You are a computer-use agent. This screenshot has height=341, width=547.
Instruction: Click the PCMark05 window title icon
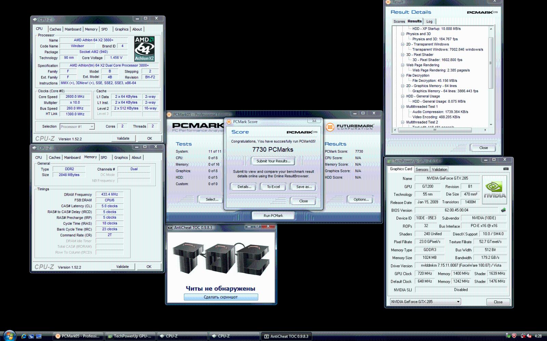point(170,115)
